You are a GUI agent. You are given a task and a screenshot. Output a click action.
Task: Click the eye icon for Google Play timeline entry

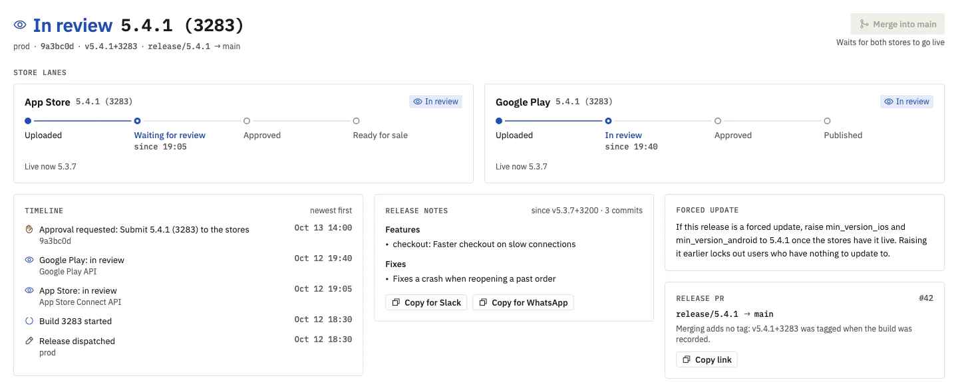coord(29,260)
